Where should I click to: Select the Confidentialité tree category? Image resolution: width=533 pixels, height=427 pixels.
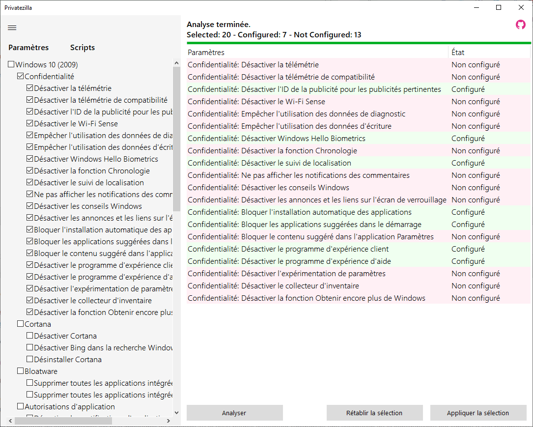click(49, 77)
